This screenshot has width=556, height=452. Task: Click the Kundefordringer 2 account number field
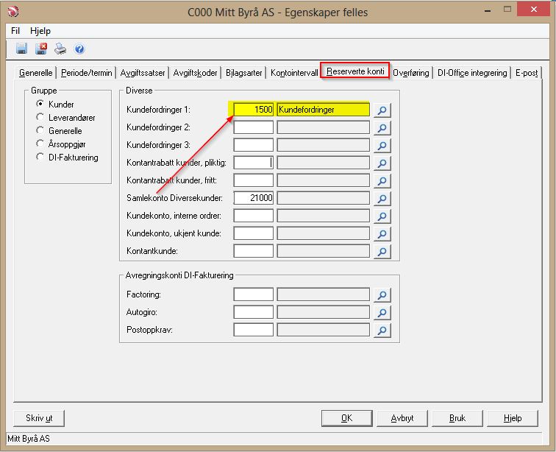[x=254, y=127]
